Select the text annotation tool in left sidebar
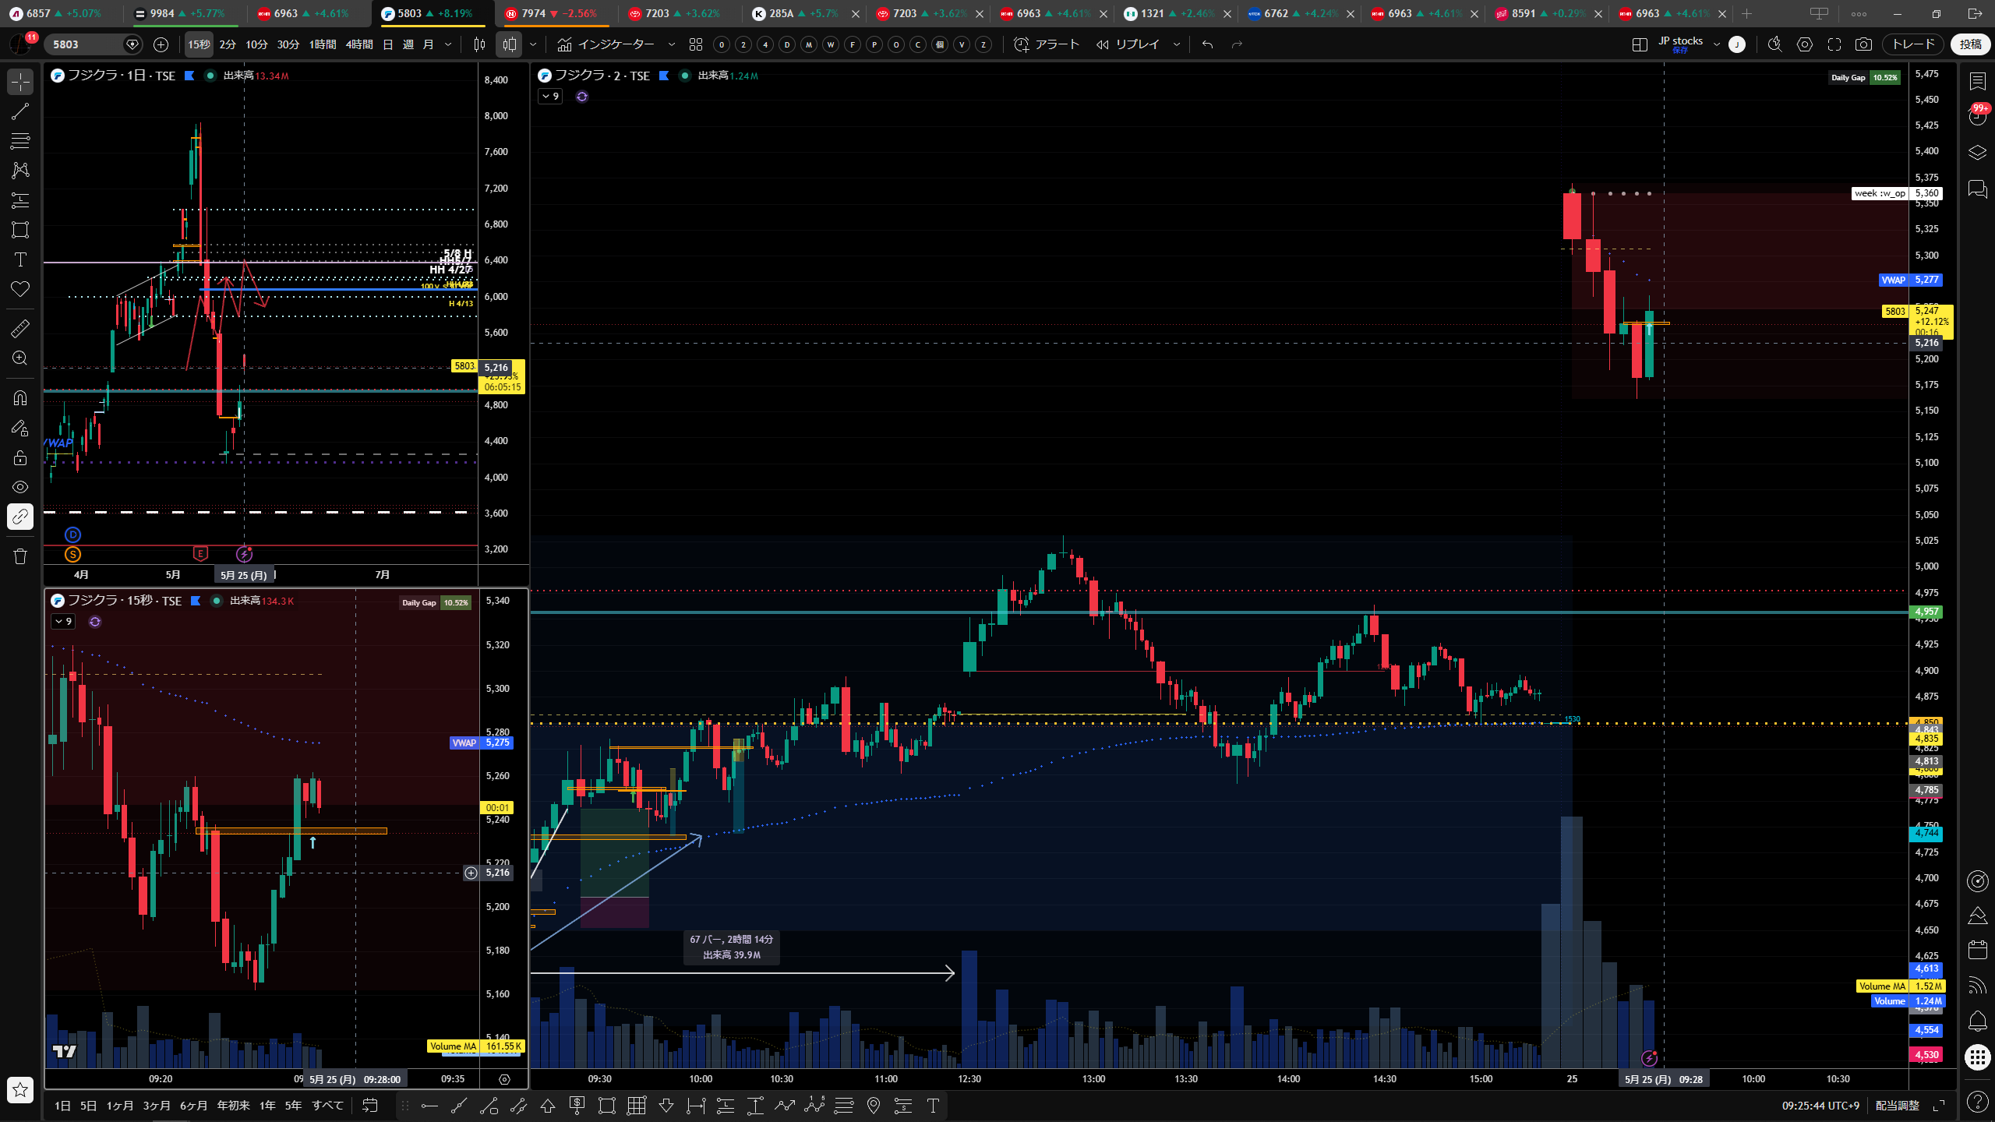 20,259
